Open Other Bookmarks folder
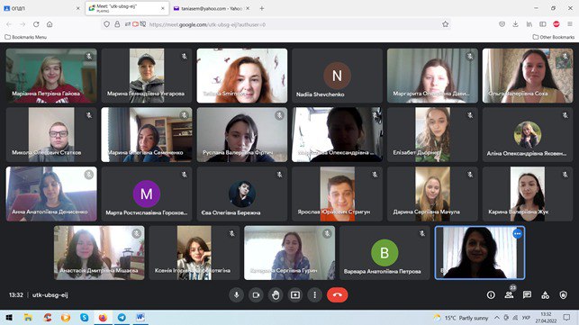 [x=554, y=37]
